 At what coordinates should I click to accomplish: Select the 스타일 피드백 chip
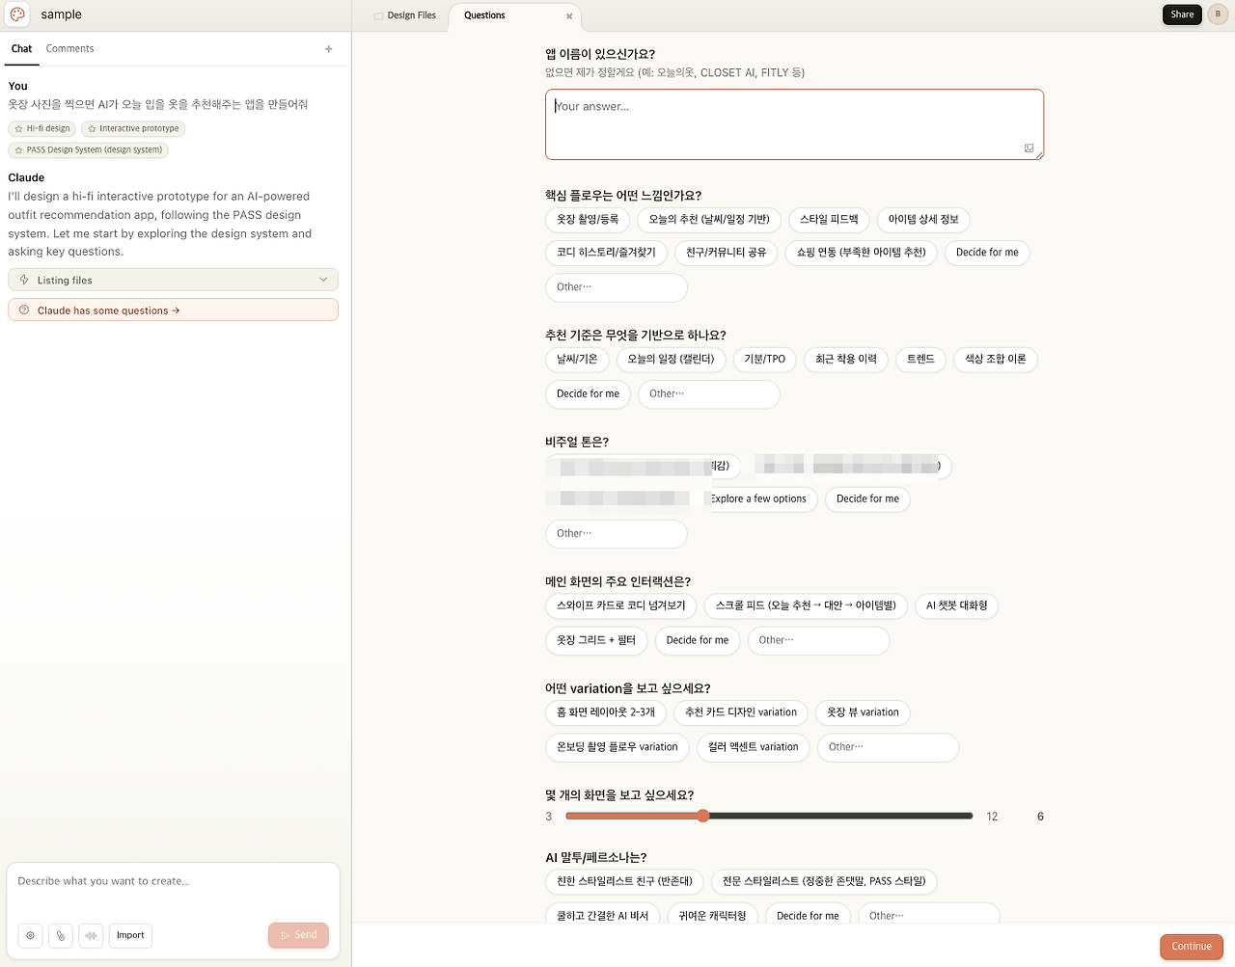(829, 220)
